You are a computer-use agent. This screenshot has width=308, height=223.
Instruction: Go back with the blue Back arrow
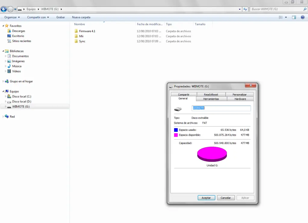pyautogui.click(x=4, y=9)
